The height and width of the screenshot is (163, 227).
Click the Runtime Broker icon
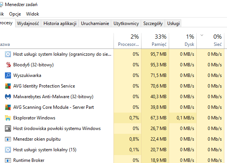pyautogui.click(x=8, y=160)
